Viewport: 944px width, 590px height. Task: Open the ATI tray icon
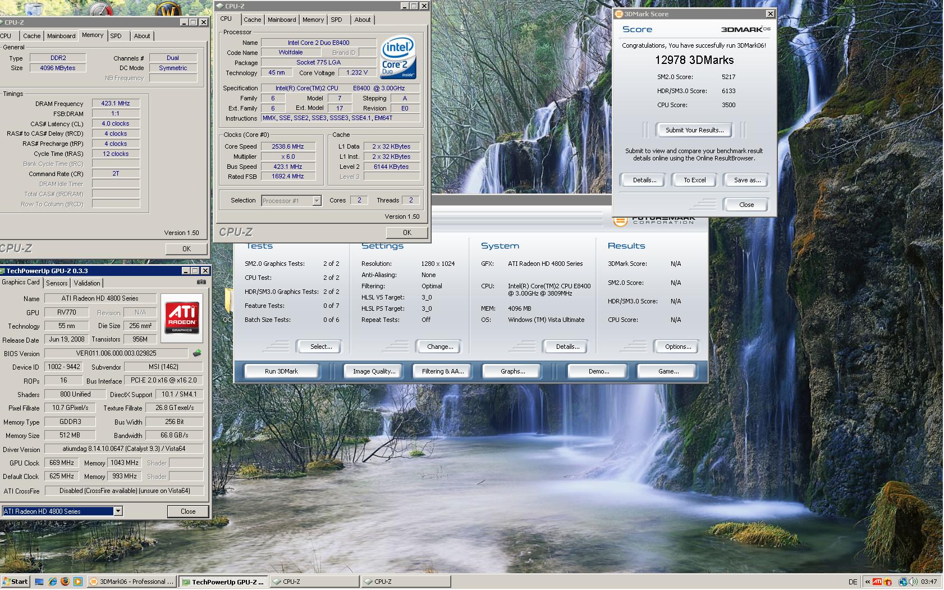pyautogui.click(x=877, y=582)
